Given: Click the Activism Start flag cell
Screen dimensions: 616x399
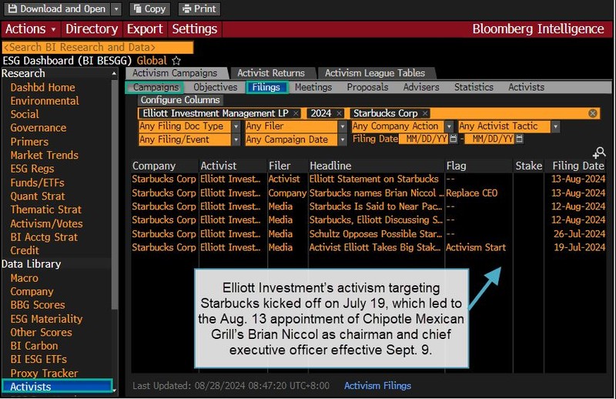Looking at the screenshot, I should point(476,247).
